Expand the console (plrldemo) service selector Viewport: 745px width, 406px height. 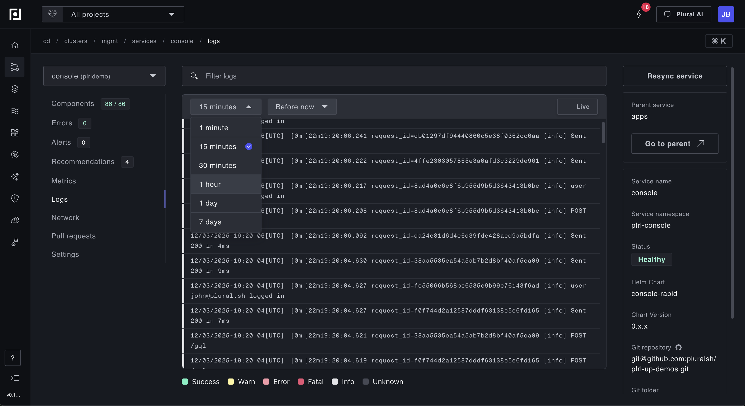[x=104, y=76]
